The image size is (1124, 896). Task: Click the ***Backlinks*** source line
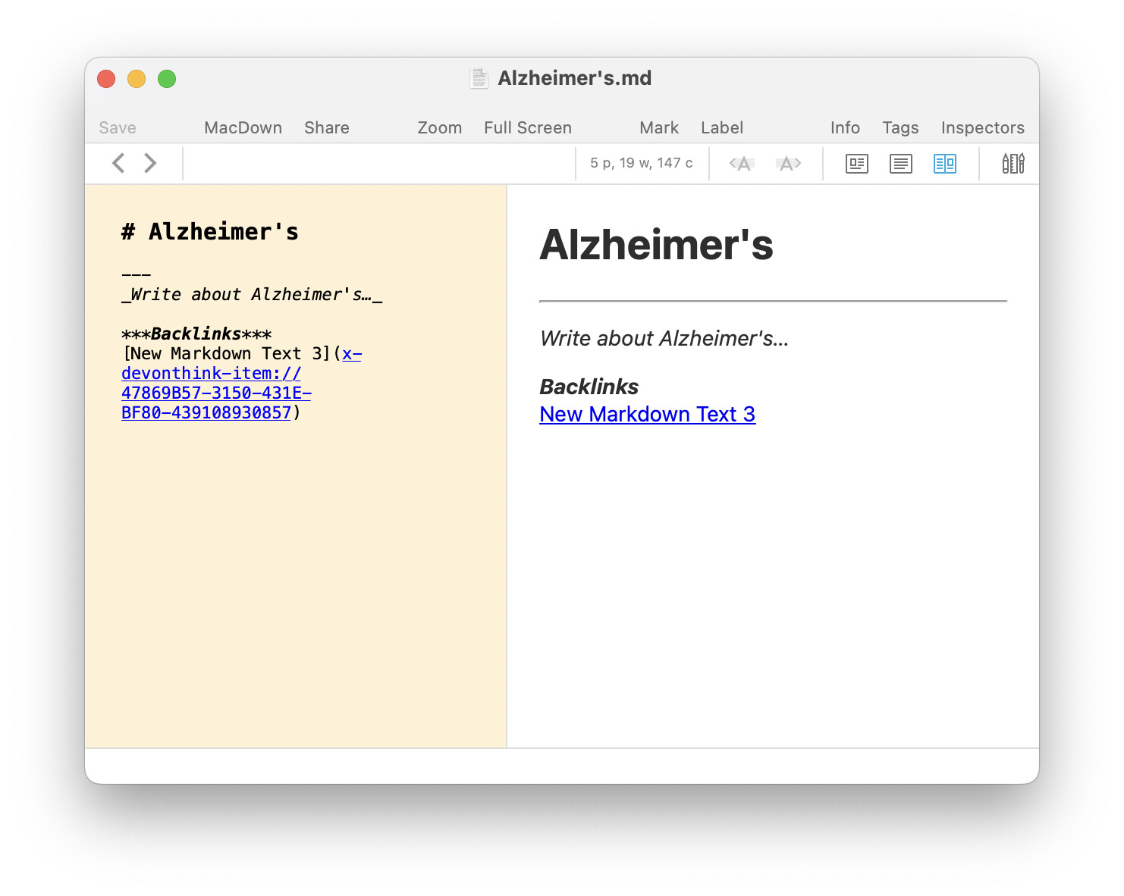(196, 334)
